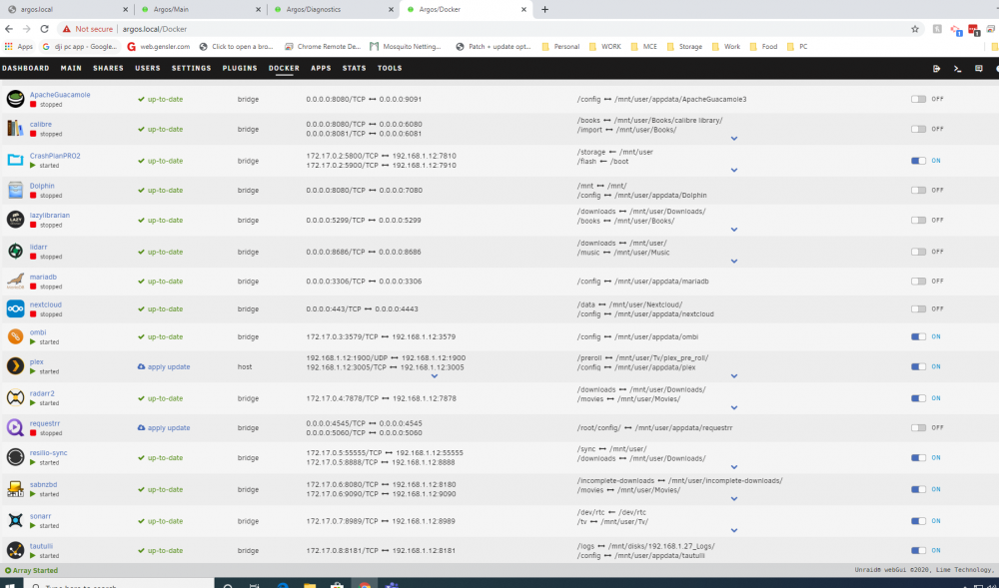Expand lazylibrarian volume mappings chevron

click(734, 229)
